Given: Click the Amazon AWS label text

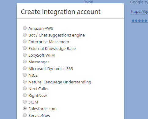Looking at the screenshot, I should 41,29.
